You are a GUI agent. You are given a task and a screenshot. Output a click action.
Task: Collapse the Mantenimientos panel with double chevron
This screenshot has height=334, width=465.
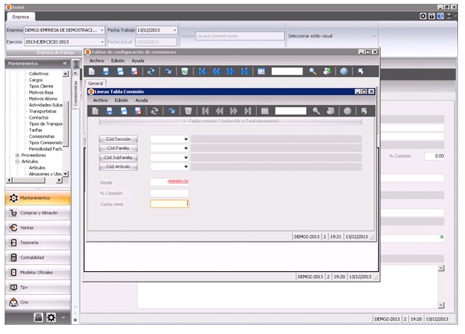64,64
